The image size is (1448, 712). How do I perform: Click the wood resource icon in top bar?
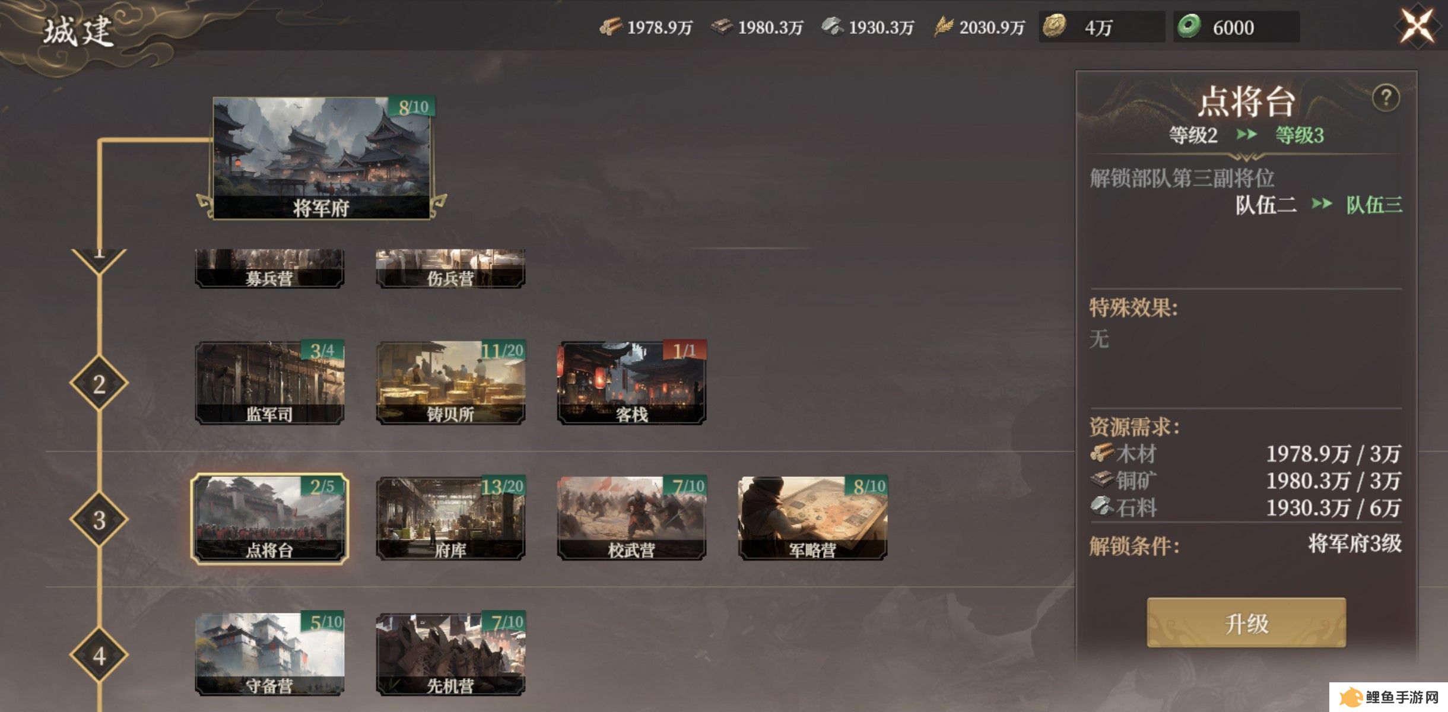(611, 27)
